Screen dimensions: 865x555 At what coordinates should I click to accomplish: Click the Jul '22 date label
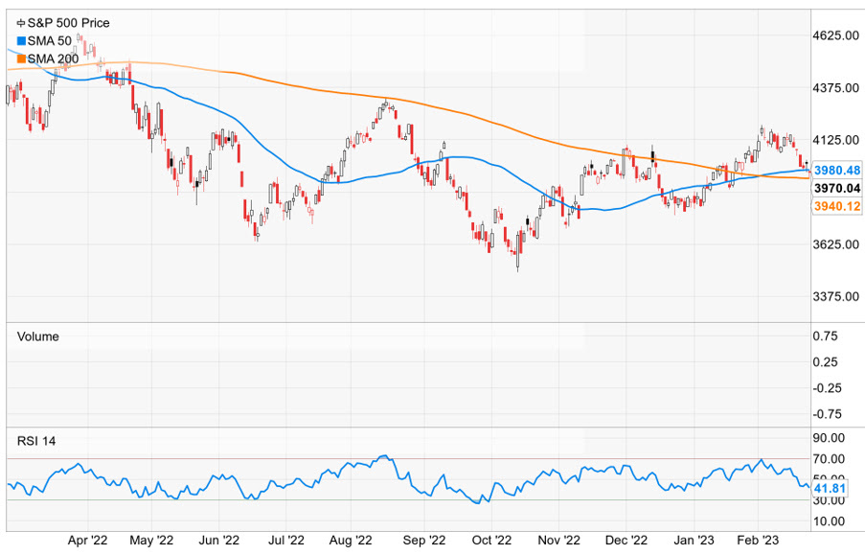[286, 541]
